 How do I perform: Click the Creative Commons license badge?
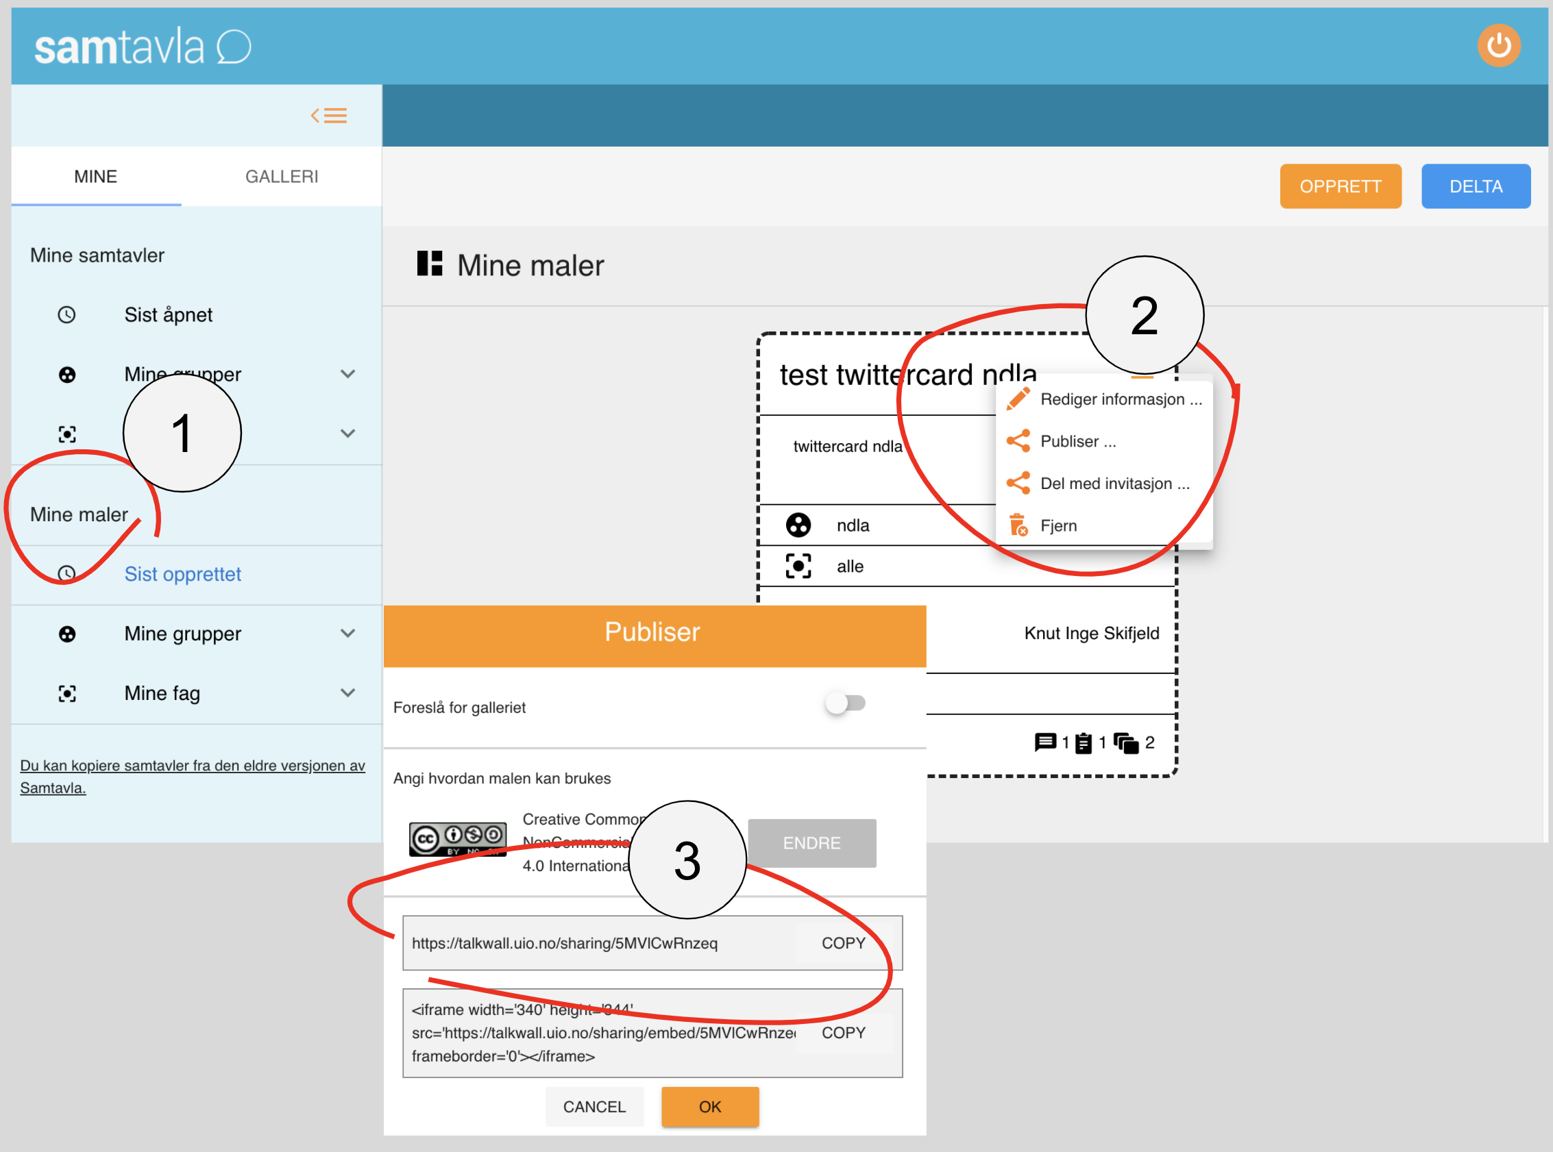[x=457, y=839]
